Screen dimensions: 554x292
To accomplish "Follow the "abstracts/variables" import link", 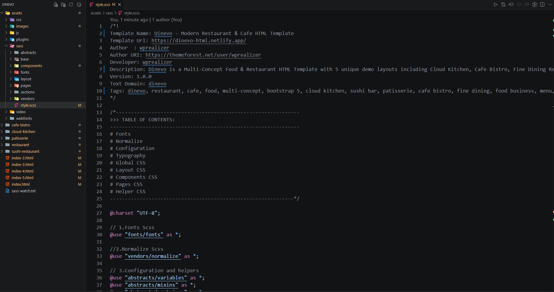I will 156,278.
